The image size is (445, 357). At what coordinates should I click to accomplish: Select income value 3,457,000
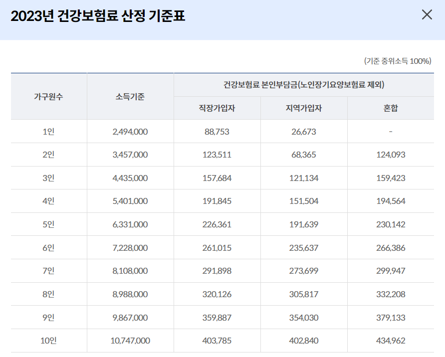coord(130,155)
